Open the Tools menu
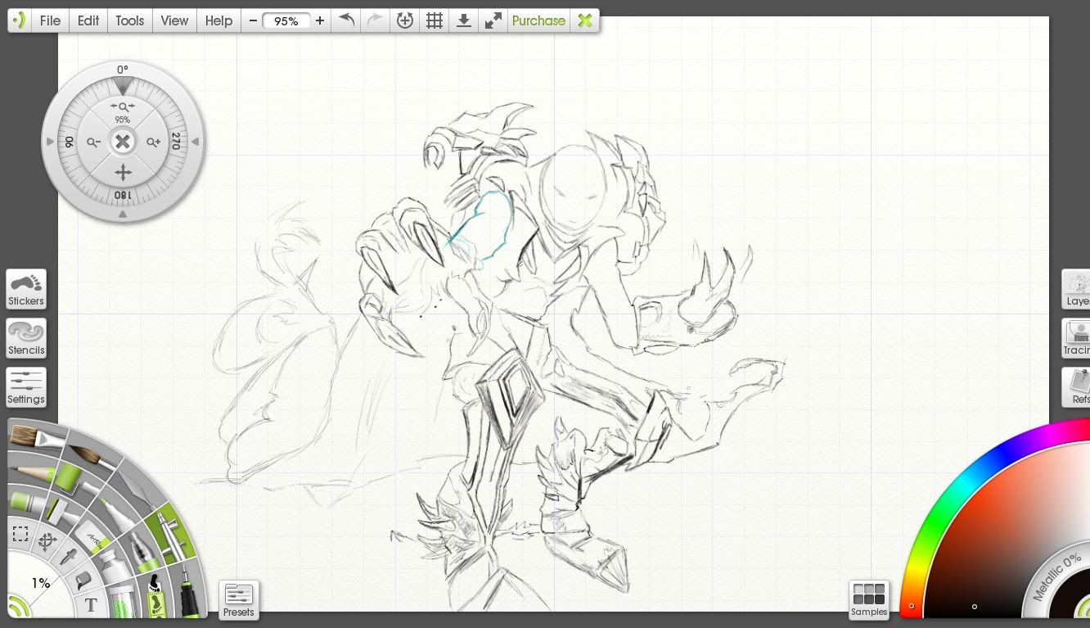This screenshot has height=628, width=1090. pos(129,20)
